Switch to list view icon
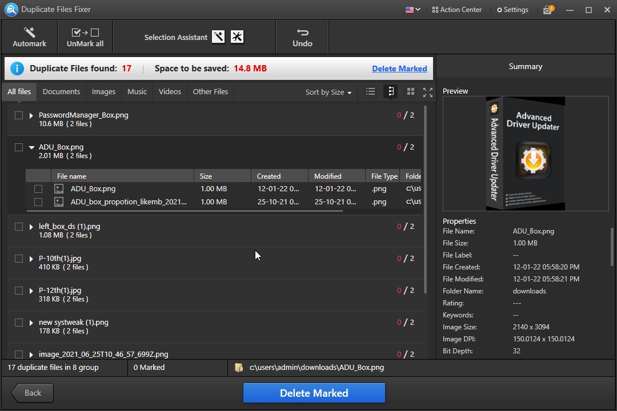The height and width of the screenshot is (411, 617). 370,91
